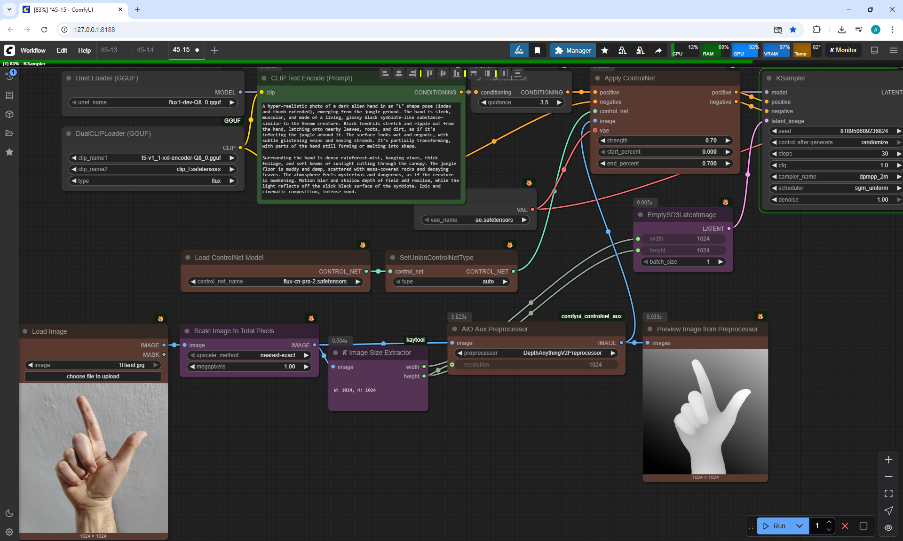This screenshot has height=541, width=903.
Task: Toggle the dark theme moon icon
Action: (9, 513)
